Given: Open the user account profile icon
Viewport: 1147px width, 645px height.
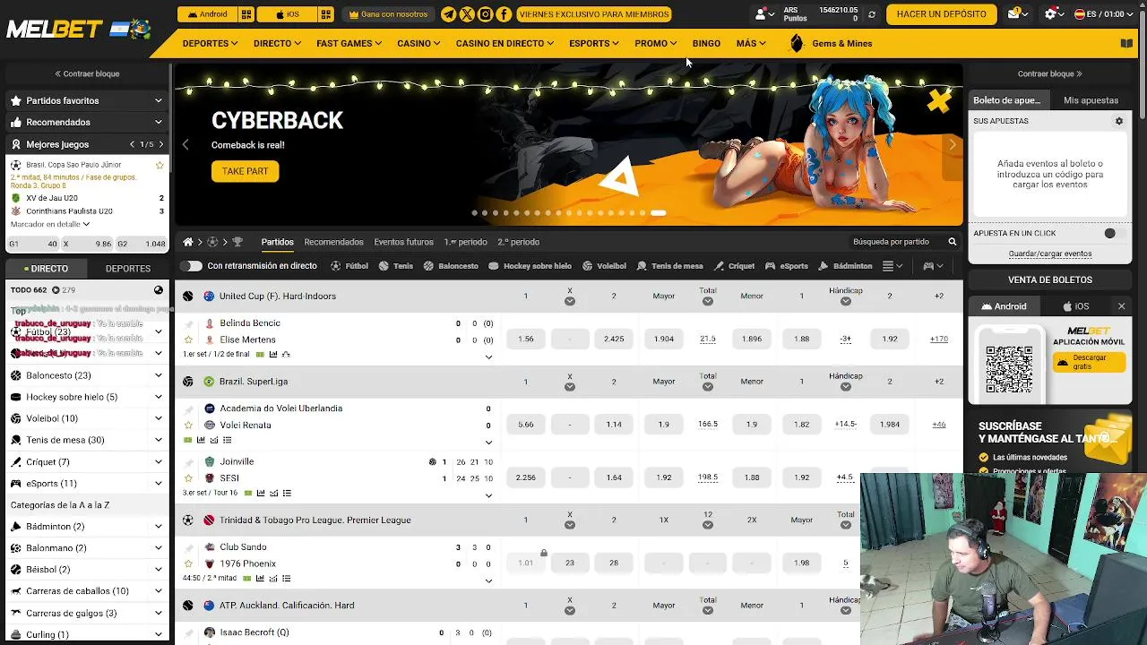Looking at the screenshot, I should tap(764, 14).
